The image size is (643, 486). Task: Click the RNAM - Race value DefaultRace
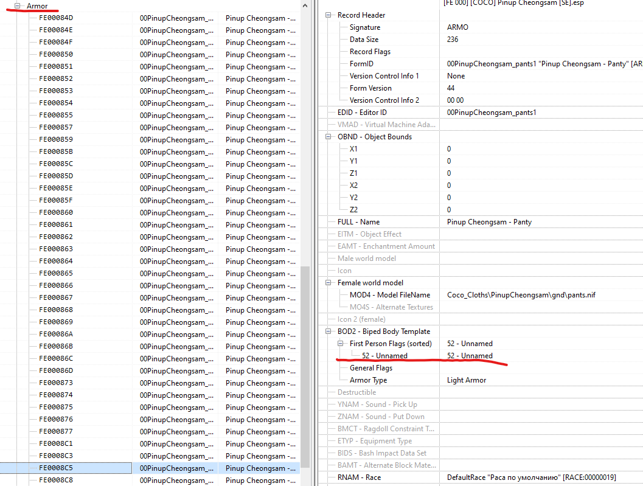pyautogui.click(x=532, y=477)
